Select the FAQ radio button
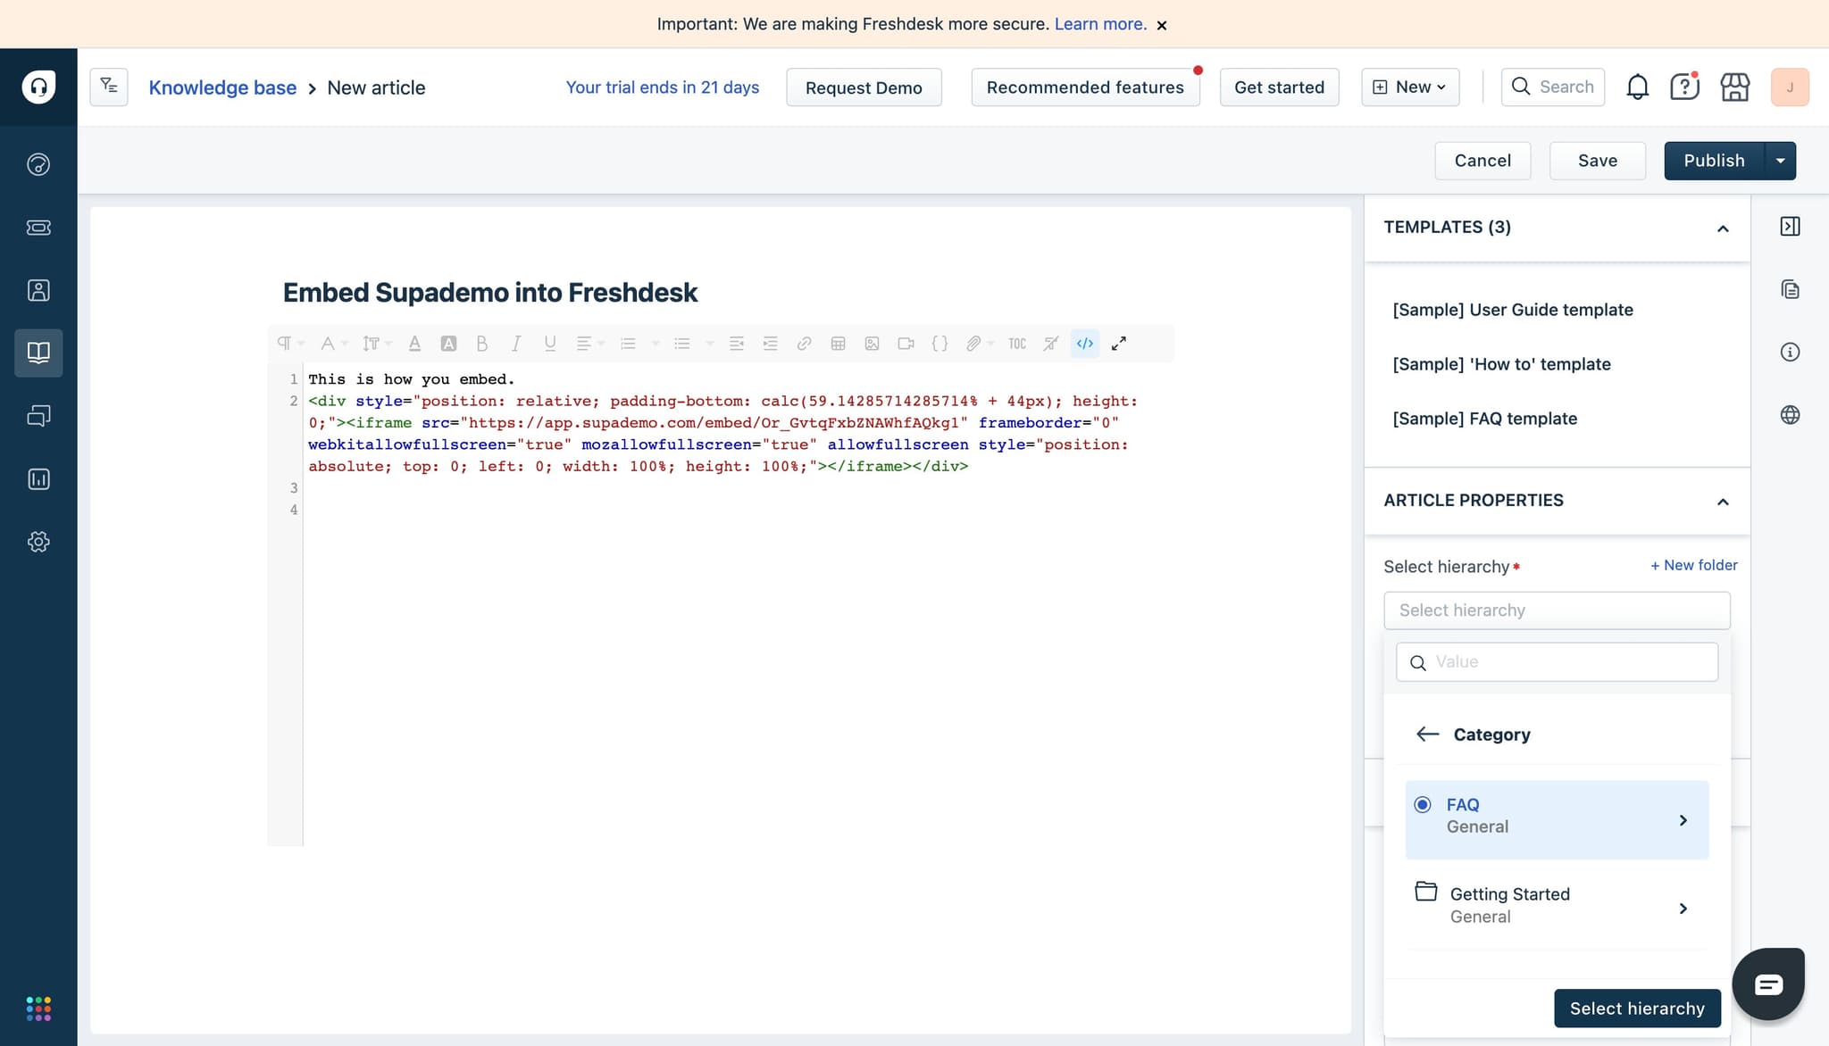The image size is (1829, 1046). click(x=1423, y=805)
